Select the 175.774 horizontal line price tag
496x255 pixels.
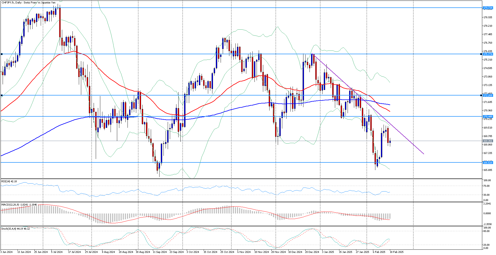pos(488,54)
